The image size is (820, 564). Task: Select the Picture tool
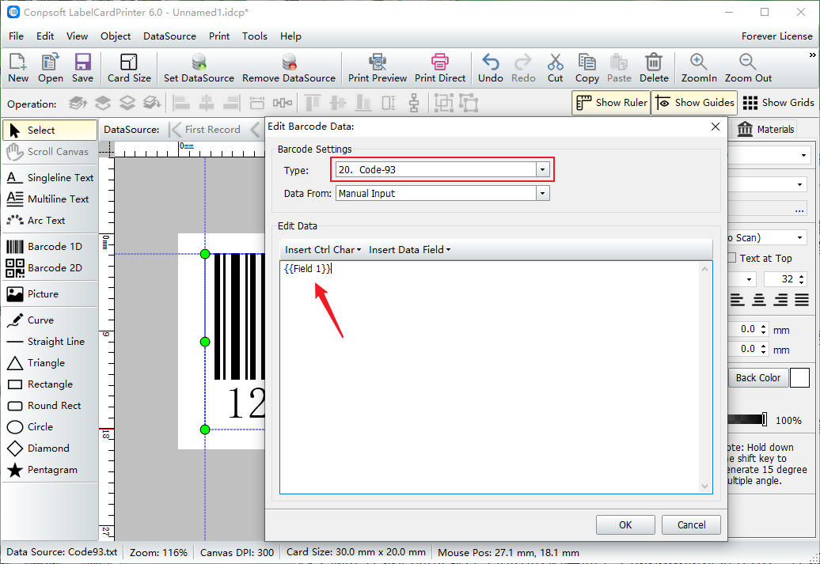click(50, 293)
